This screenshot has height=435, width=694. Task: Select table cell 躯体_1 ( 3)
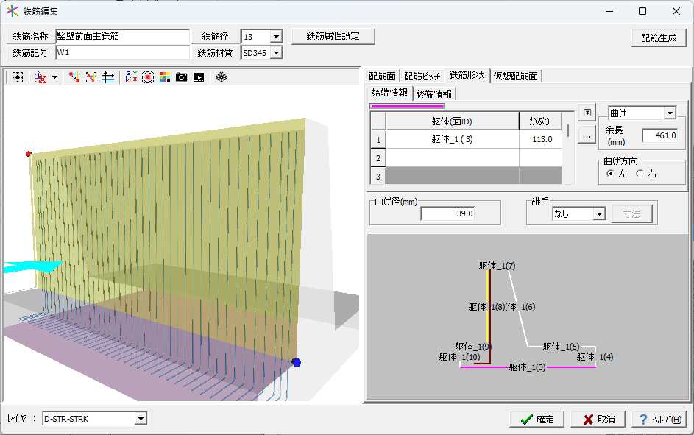[x=453, y=139]
